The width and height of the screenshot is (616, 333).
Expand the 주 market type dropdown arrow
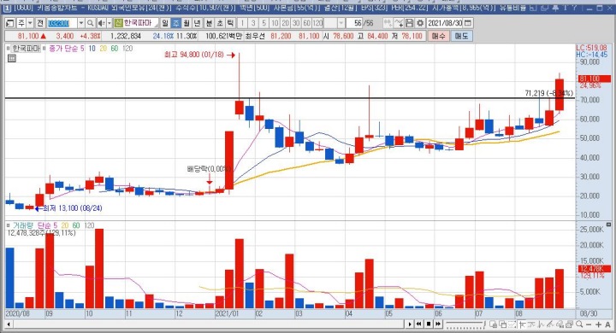tap(30, 23)
